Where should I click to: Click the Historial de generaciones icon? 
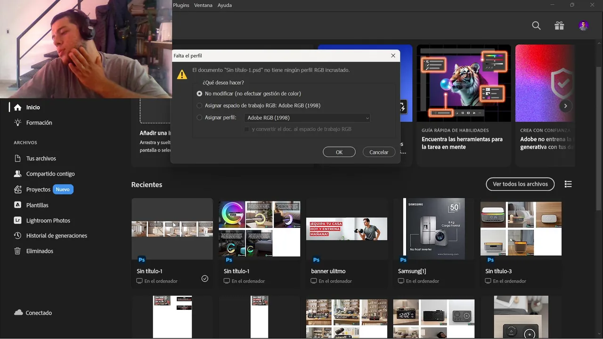tap(18, 235)
